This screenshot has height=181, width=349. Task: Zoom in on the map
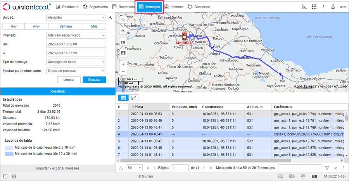click(x=123, y=64)
